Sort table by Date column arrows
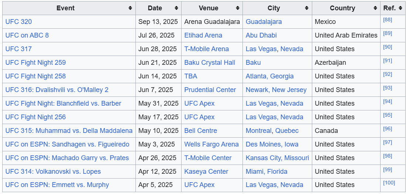Viewport: 406px width, 194px height. [x=176, y=8]
